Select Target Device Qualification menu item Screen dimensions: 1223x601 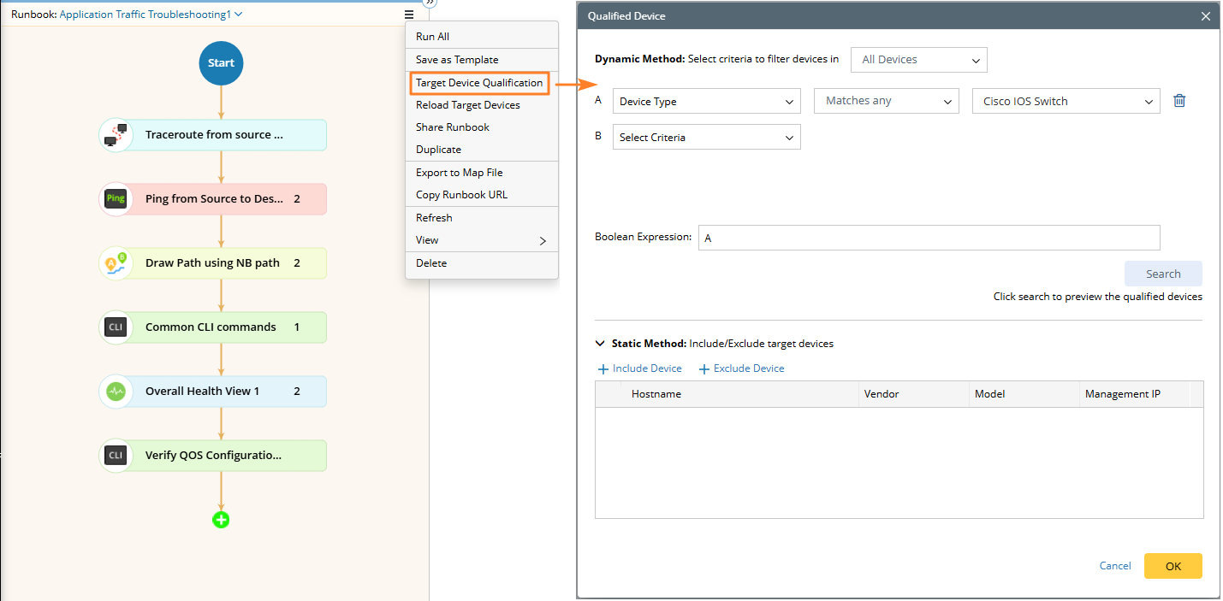point(479,83)
